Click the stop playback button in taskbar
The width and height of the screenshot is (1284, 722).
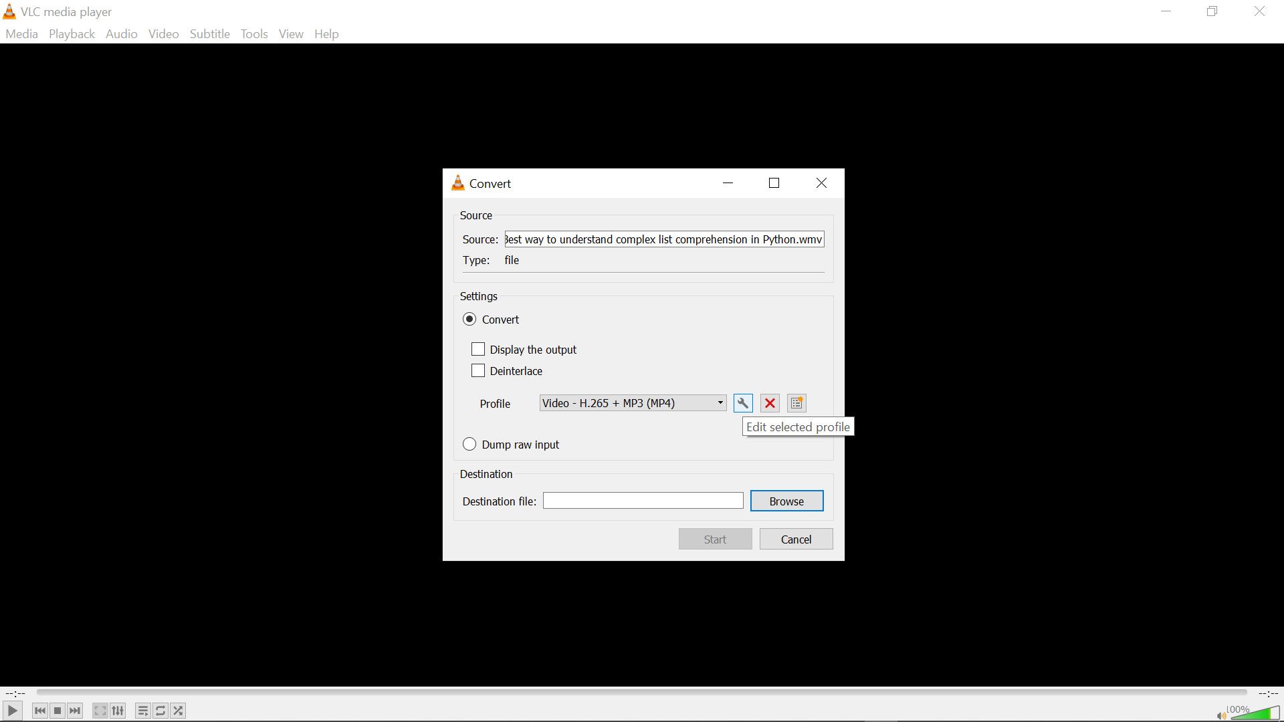(x=56, y=711)
